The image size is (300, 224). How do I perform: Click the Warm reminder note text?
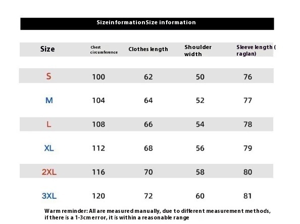pyautogui.click(x=158, y=214)
